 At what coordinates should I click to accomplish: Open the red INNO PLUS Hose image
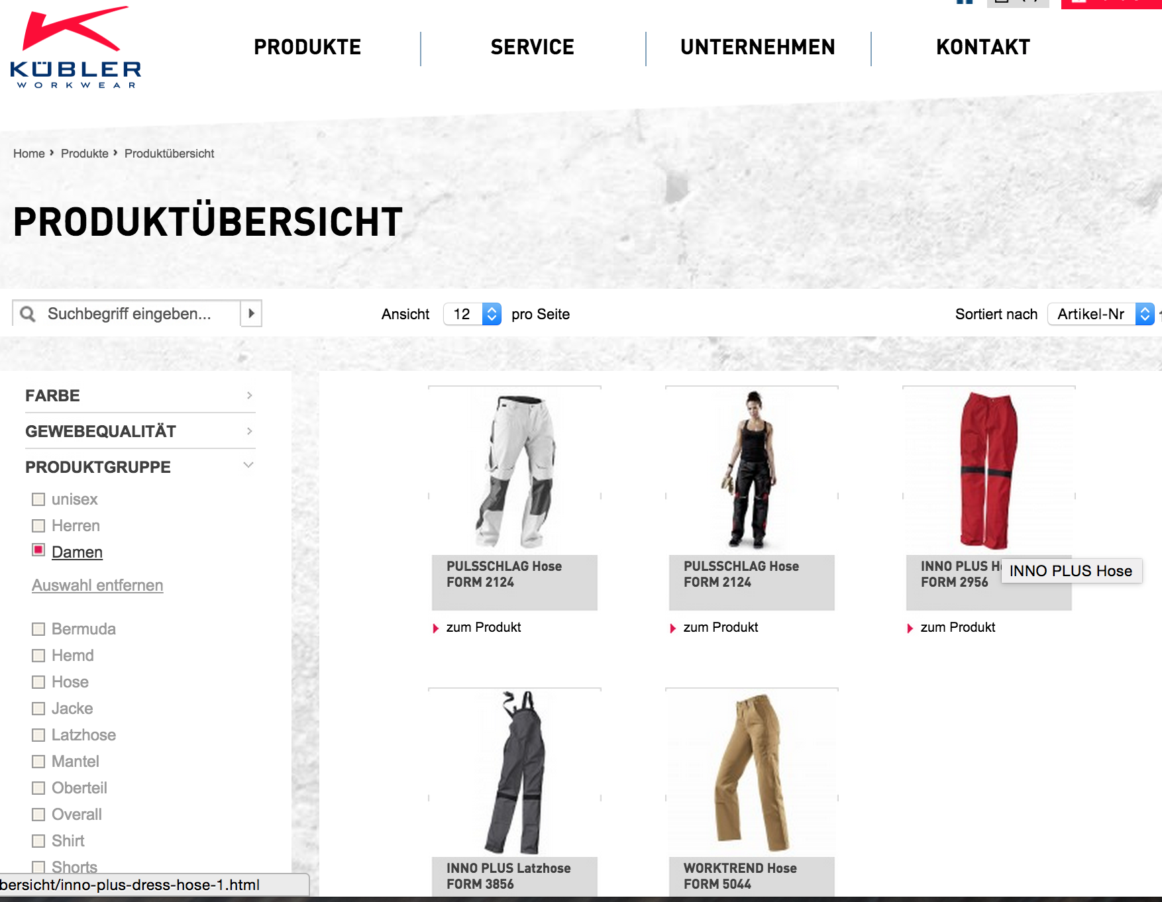click(988, 471)
